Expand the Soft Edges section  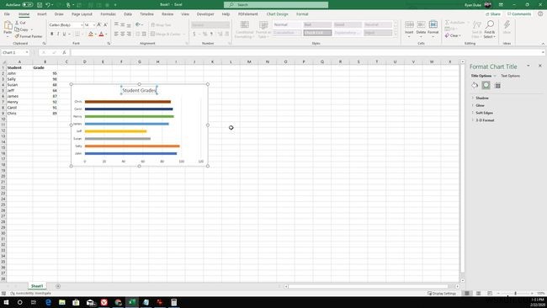484,113
